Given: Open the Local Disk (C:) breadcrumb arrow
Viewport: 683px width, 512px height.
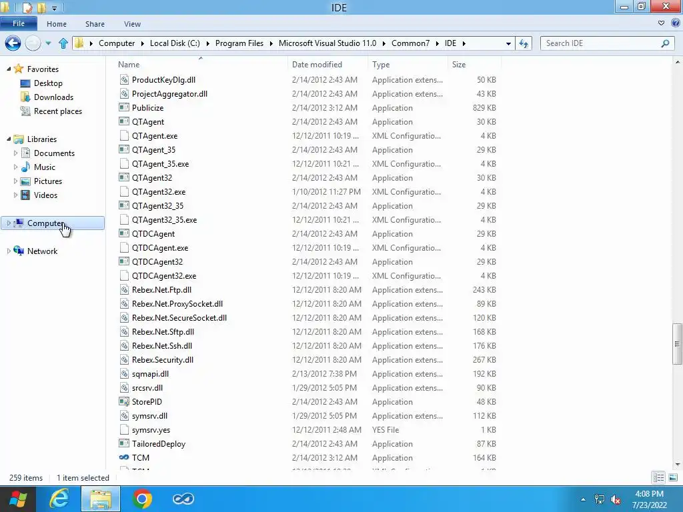Looking at the screenshot, I should [x=207, y=43].
